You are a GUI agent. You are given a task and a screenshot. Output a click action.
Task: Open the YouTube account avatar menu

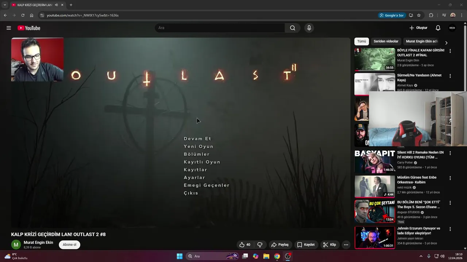452,28
